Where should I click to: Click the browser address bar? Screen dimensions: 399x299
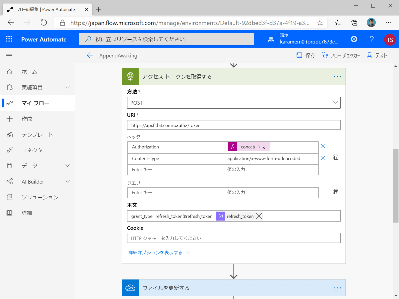pos(190,23)
